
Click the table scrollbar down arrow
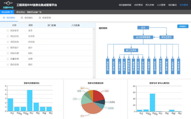94,77
